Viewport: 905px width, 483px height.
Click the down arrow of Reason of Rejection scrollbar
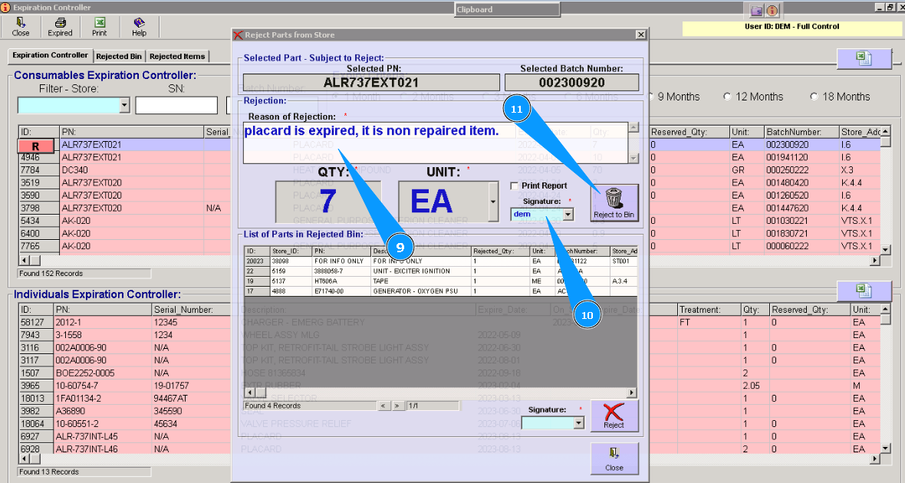633,158
